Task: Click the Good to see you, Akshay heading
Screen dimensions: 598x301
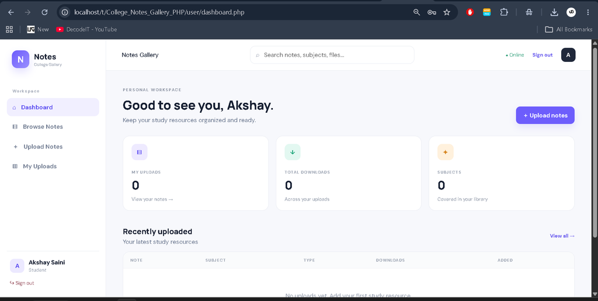Action: (x=198, y=105)
